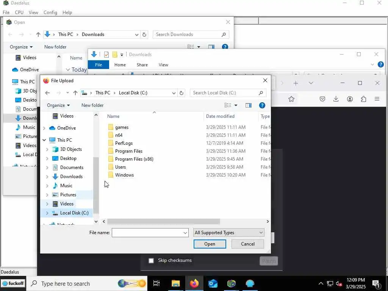The image size is (388, 291).
Task: Show hidden system tray icons
Action: [x=321, y=283]
